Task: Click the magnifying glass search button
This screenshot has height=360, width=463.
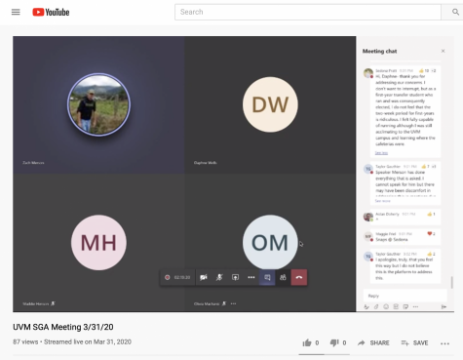Action: pos(455,12)
